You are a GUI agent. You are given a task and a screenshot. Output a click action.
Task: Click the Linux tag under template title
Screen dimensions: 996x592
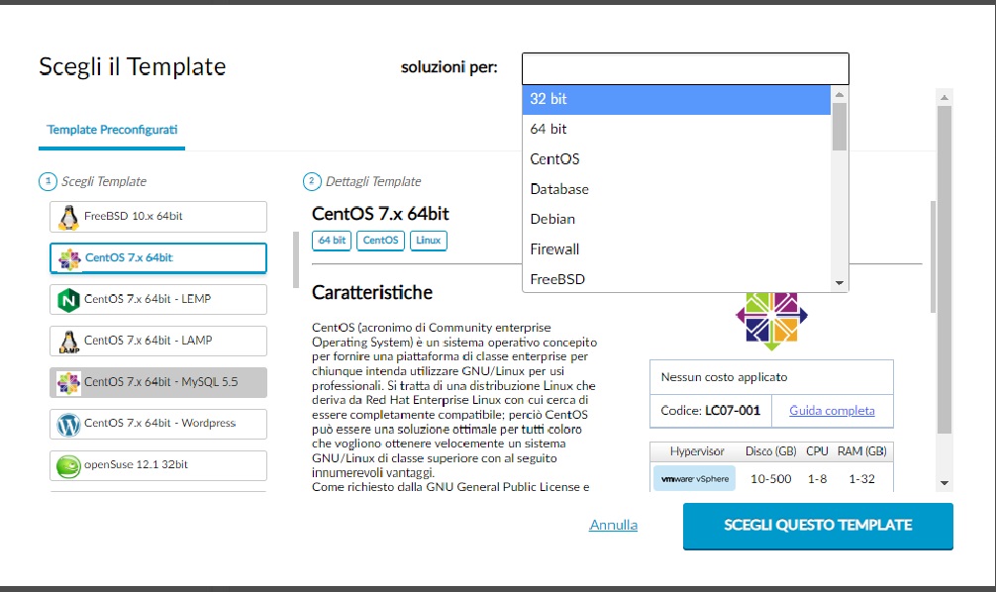428,241
